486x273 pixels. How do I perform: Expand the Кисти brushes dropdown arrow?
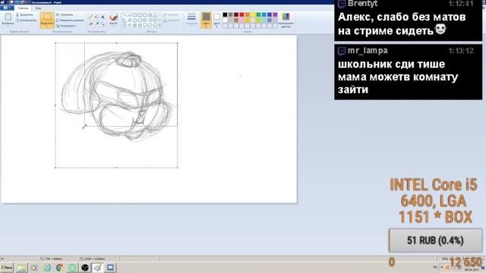[x=113, y=26]
